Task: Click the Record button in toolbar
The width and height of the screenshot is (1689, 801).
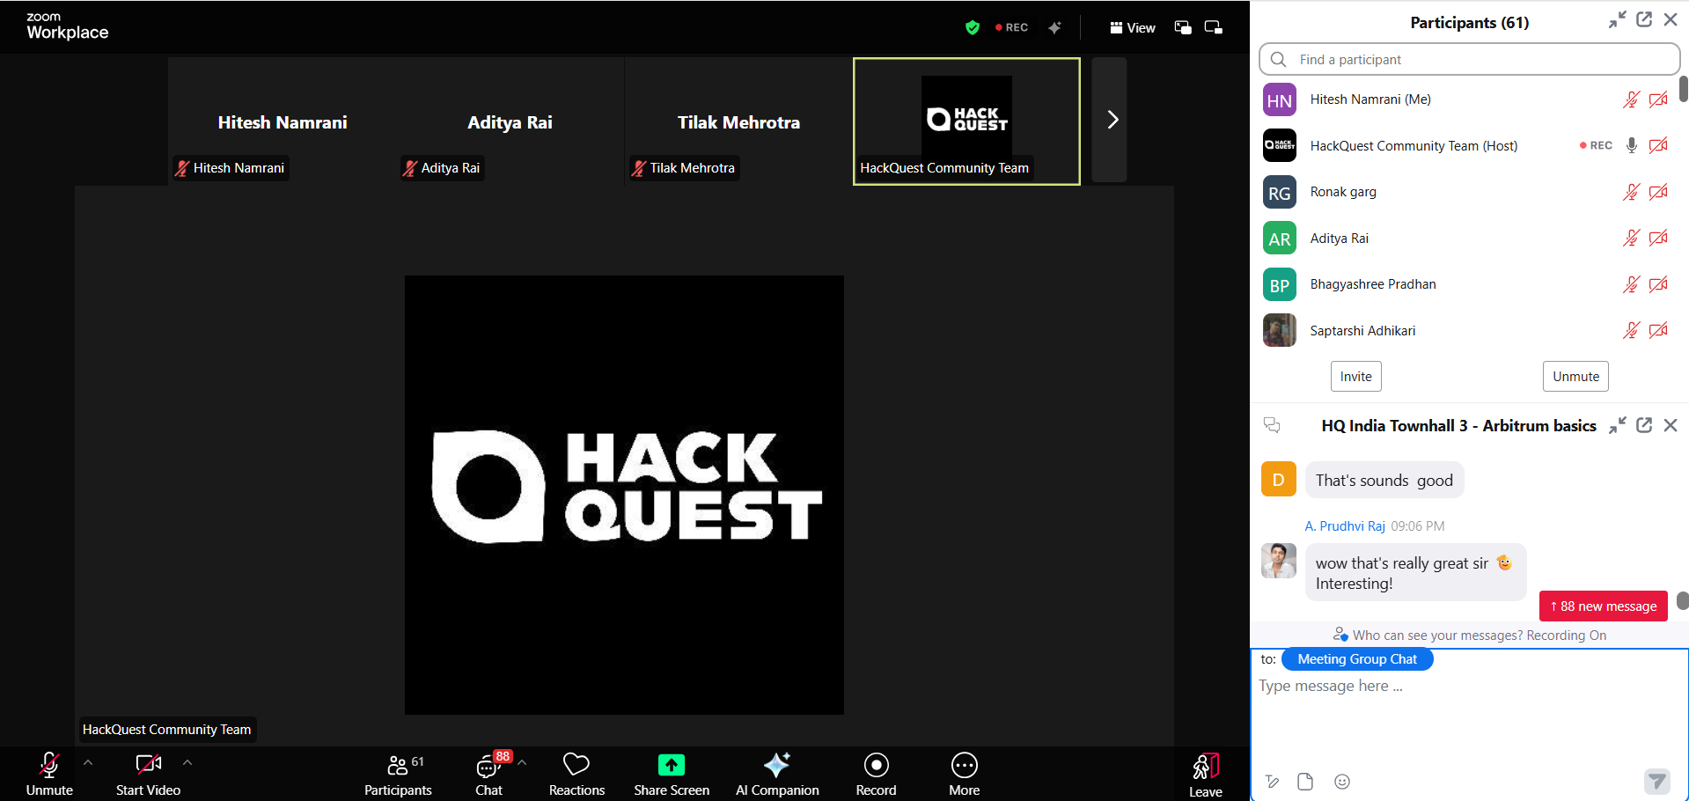Action: point(876,775)
